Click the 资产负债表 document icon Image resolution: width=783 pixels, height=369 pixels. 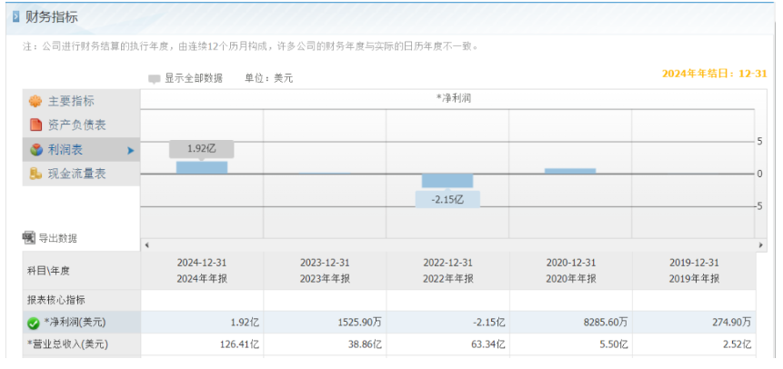point(35,125)
